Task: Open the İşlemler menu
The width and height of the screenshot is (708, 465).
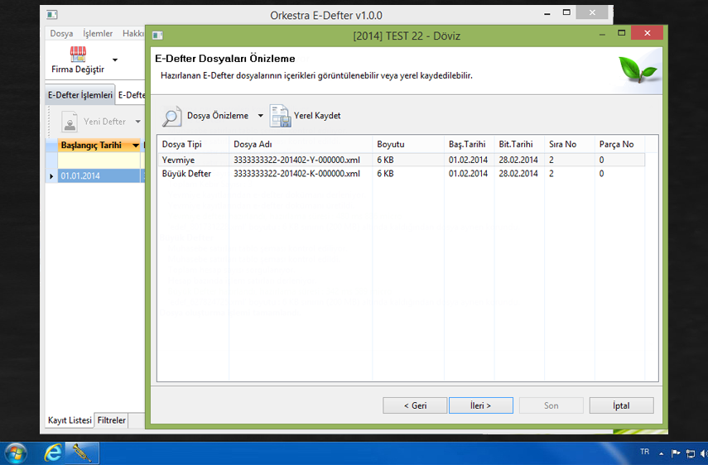Action: point(98,34)
